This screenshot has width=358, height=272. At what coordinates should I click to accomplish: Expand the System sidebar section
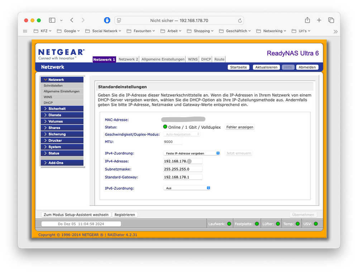click(x=62, y=147)
